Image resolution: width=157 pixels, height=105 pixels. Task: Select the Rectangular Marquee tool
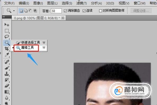pos(7,30)
